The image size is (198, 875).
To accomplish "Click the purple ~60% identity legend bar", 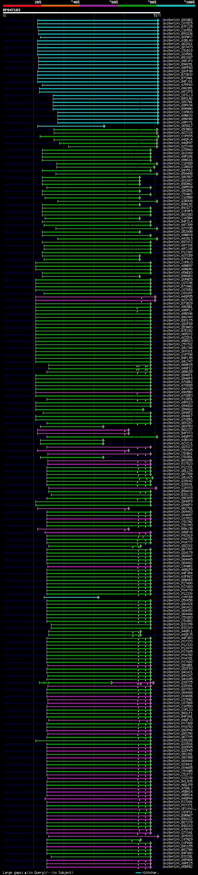I will pos(99,6).
